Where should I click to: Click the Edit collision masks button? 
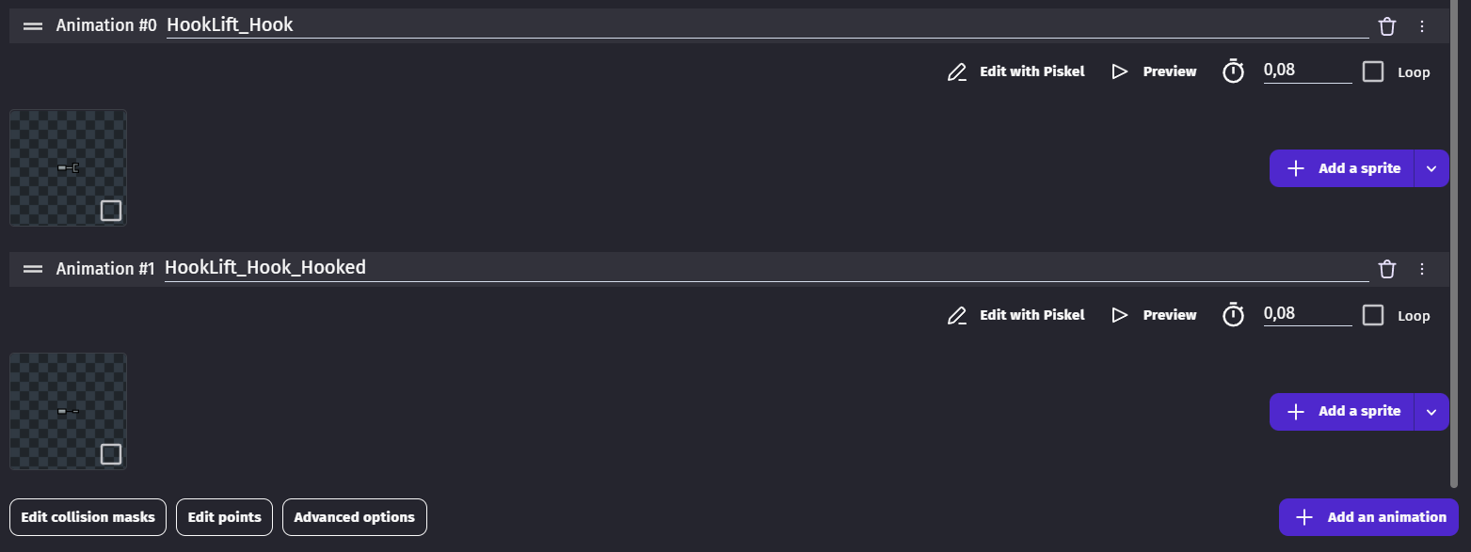[88, 517]
